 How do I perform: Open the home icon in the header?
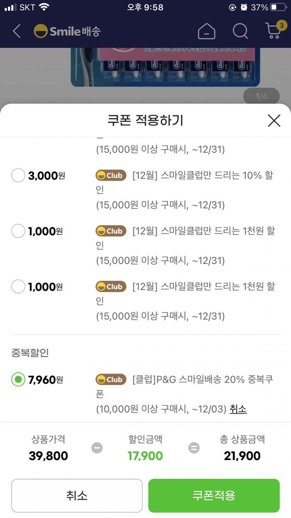pos(207,31)
